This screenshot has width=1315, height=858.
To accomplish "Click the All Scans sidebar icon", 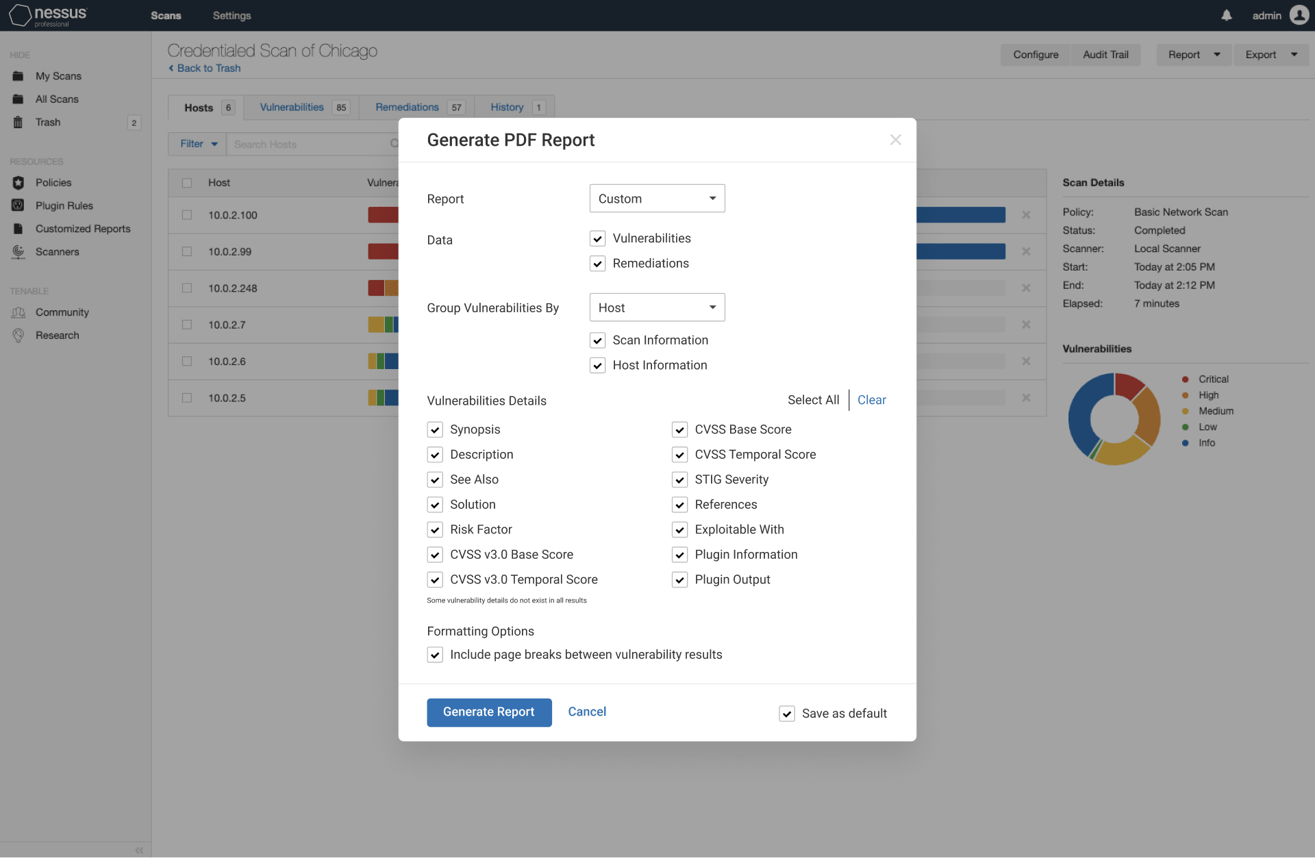I will 17,99.
